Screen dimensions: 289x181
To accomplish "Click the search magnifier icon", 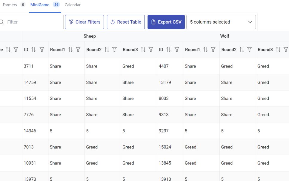I will pyautogui.click(x=2, y=22).
